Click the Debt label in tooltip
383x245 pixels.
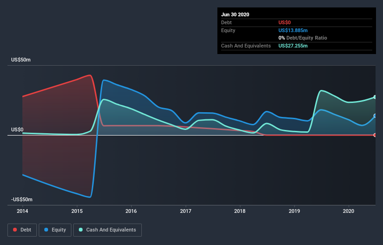pos(226,22)
